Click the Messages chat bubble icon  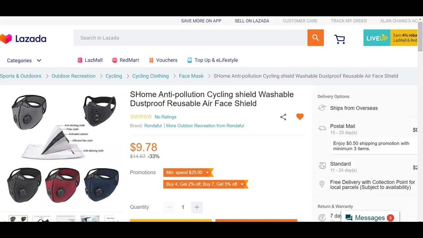coord(349,218)
